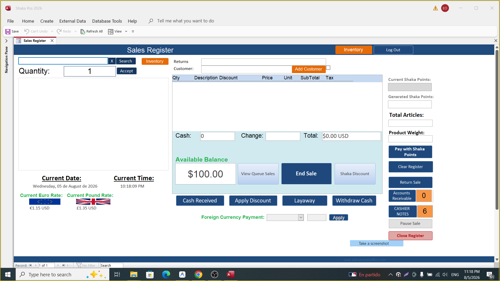Click the Search button
Image resolution: width=500 pixels, height=281 pixels.
pyautogui.click(x=126, y=61)
